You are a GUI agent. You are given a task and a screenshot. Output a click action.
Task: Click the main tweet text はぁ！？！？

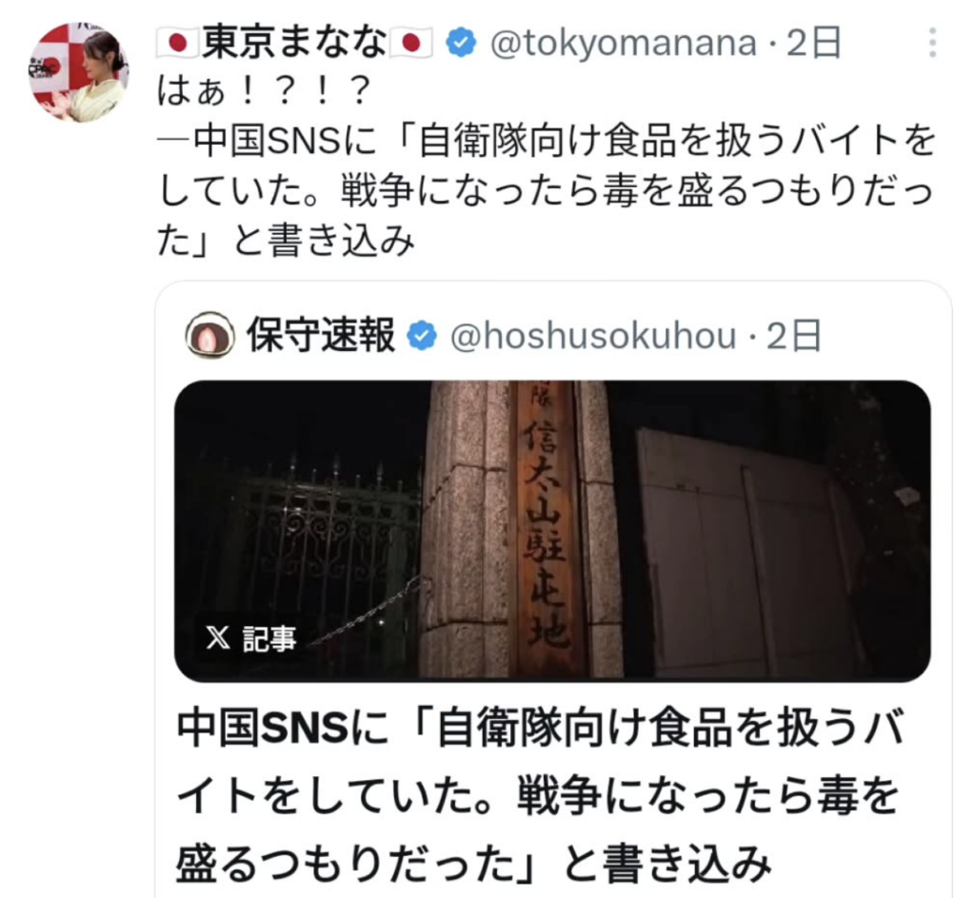[265, 92]
